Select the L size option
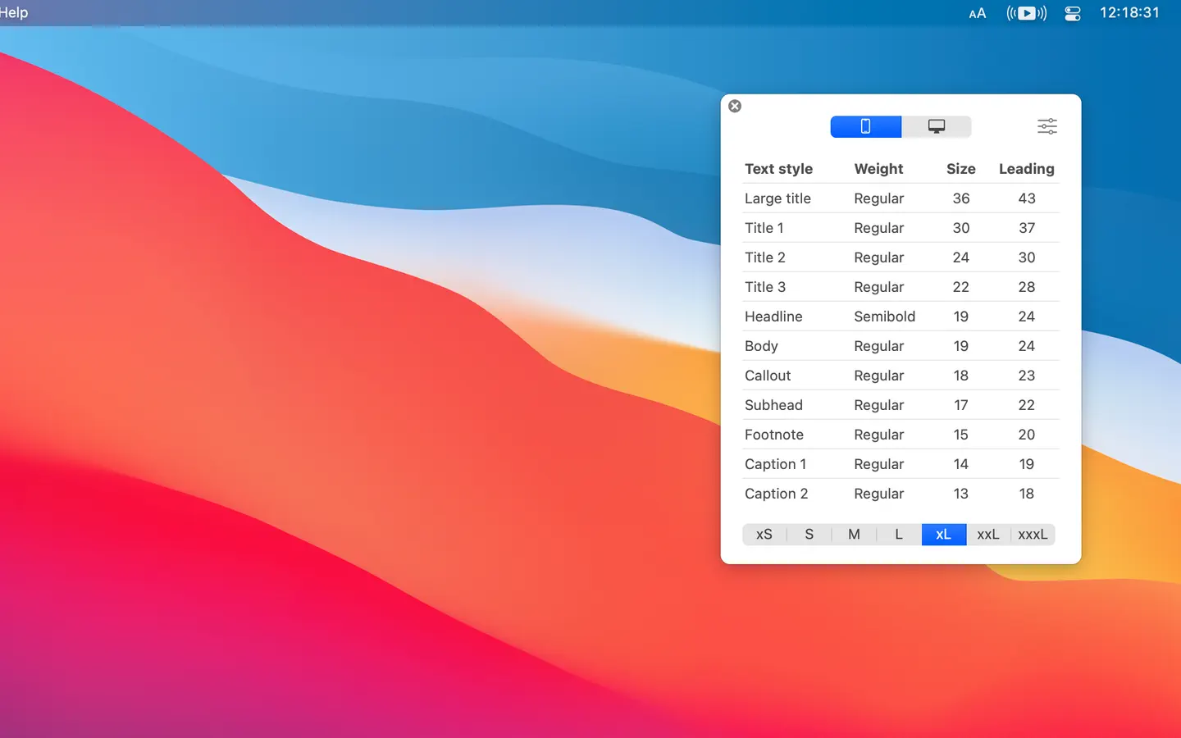The width and height of the screenshot is (1181, 738). click(899, 535)
